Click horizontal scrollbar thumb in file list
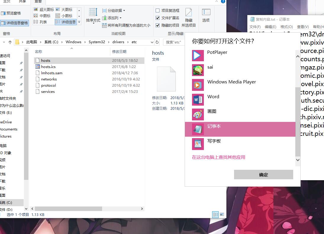 (x=68, y=209)
